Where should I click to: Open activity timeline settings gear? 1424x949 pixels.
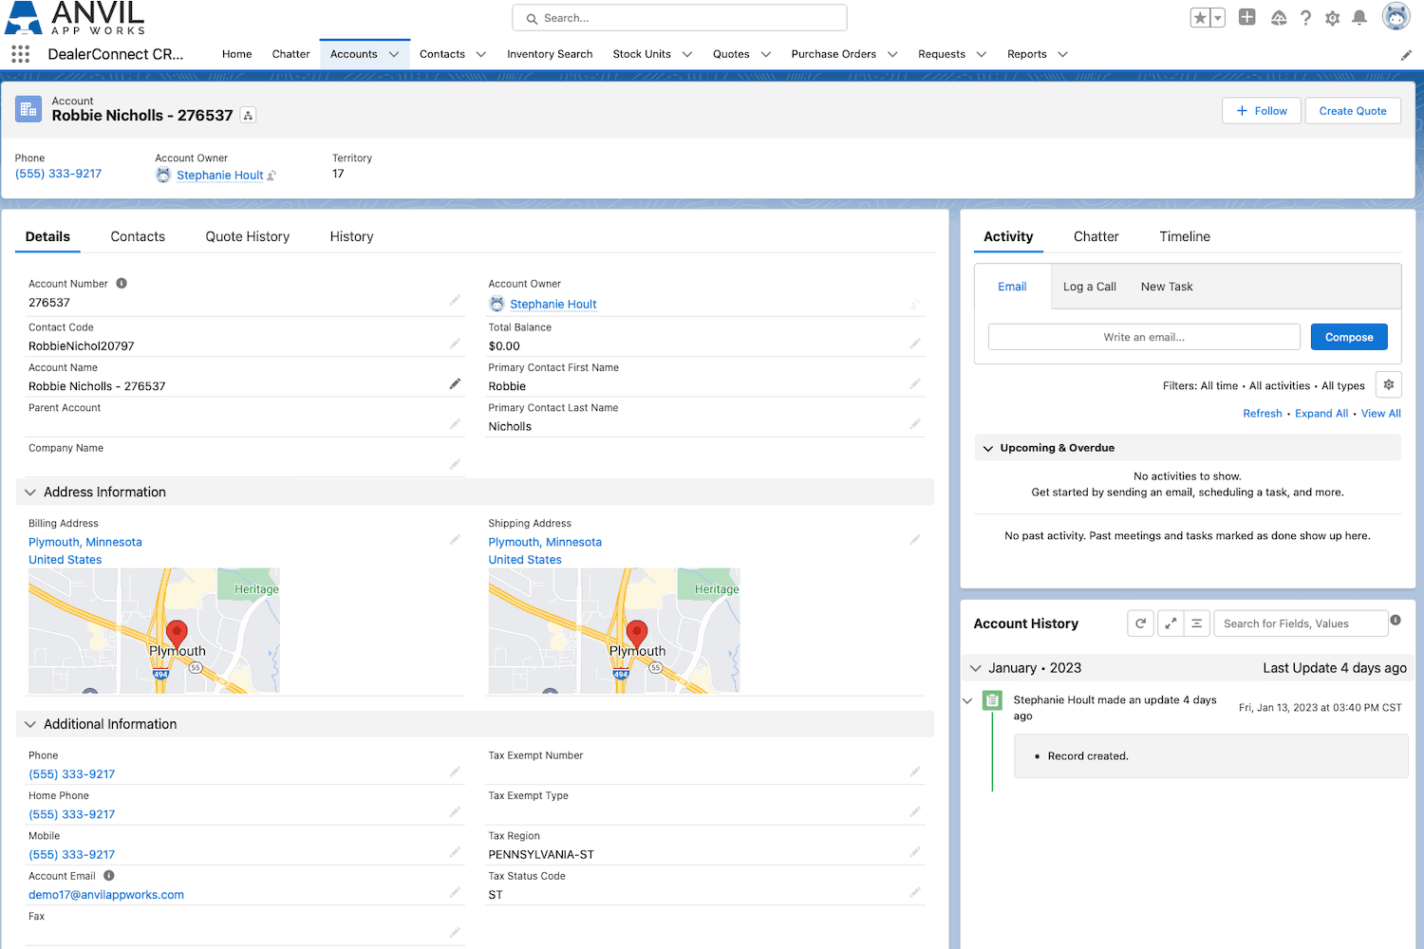pyautogui.click(x=1389, y=384)
